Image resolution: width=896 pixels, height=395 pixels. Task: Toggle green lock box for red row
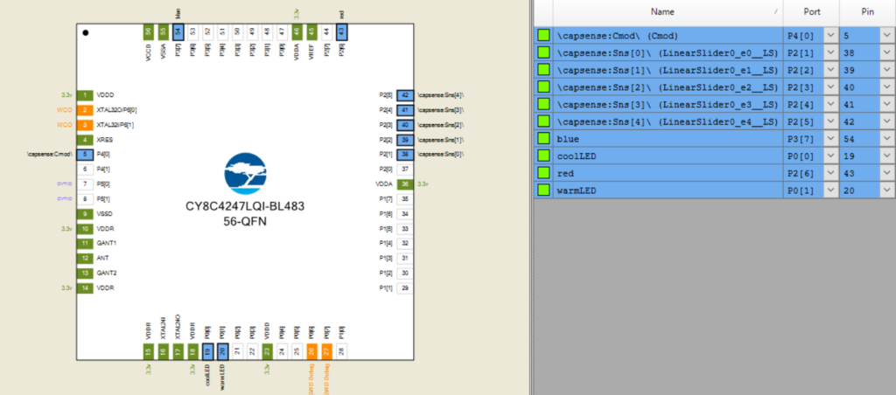click(543, 173)
